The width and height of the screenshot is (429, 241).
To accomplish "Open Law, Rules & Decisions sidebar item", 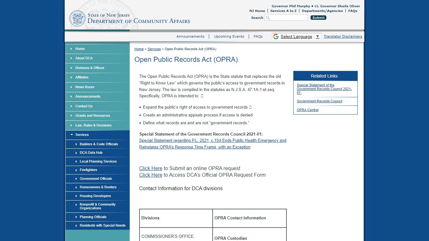I will tap(97, 125).
